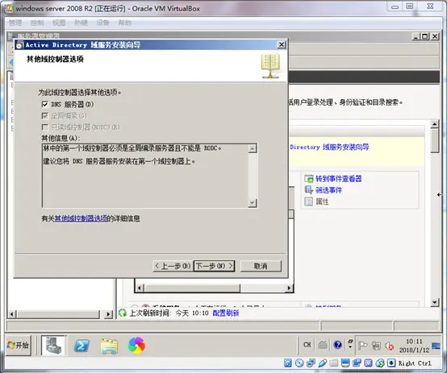The height and width of the screenshot is (373, 447).
Task: Click inner panel horizontal scroll-right arrow
Action: pos(289,288)
